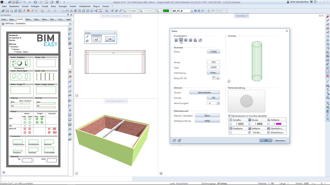
Task: Enable the Schraffur checkbox
Action: 230,124
